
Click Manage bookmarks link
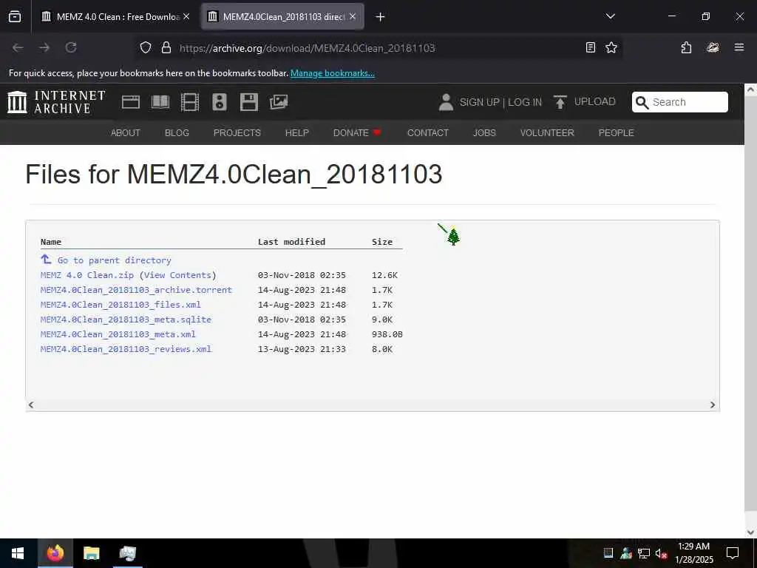[332, 73]
